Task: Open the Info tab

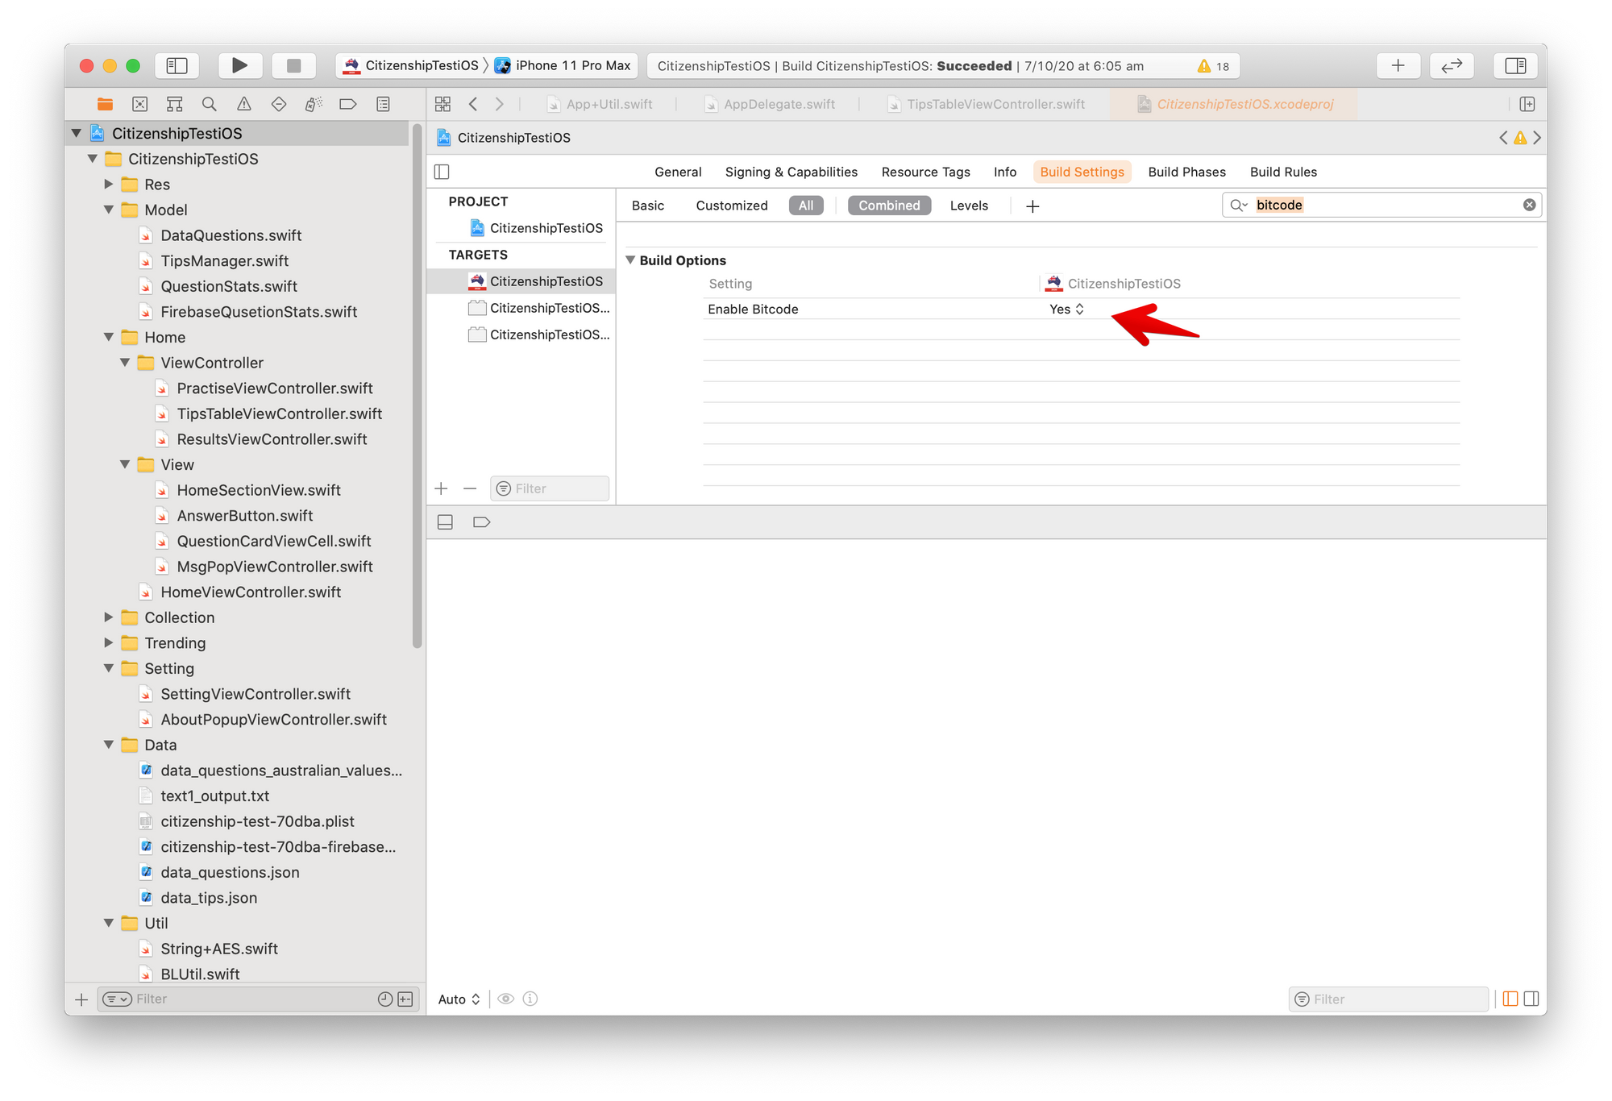Action: (x=1004, y=172)
